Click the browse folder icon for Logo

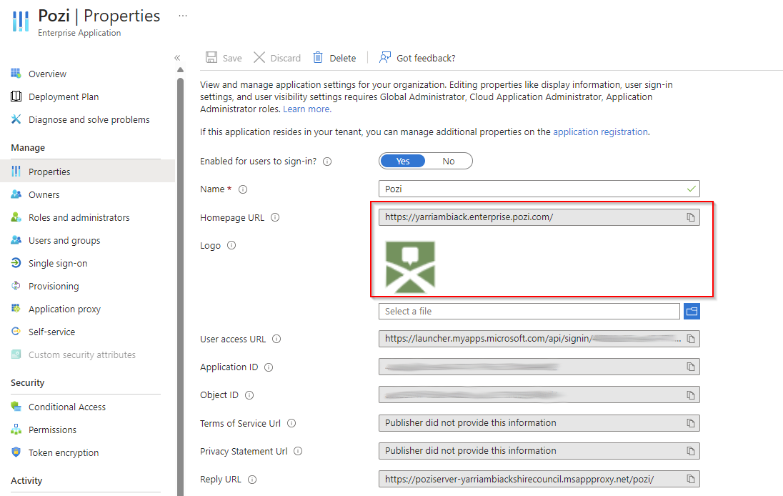tap(691, 311)
